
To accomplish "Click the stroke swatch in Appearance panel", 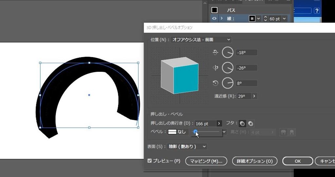I will pos(252,19).
